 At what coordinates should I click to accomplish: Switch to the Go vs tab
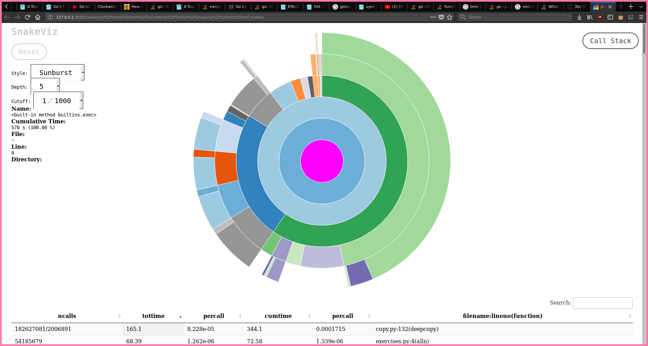82,7
